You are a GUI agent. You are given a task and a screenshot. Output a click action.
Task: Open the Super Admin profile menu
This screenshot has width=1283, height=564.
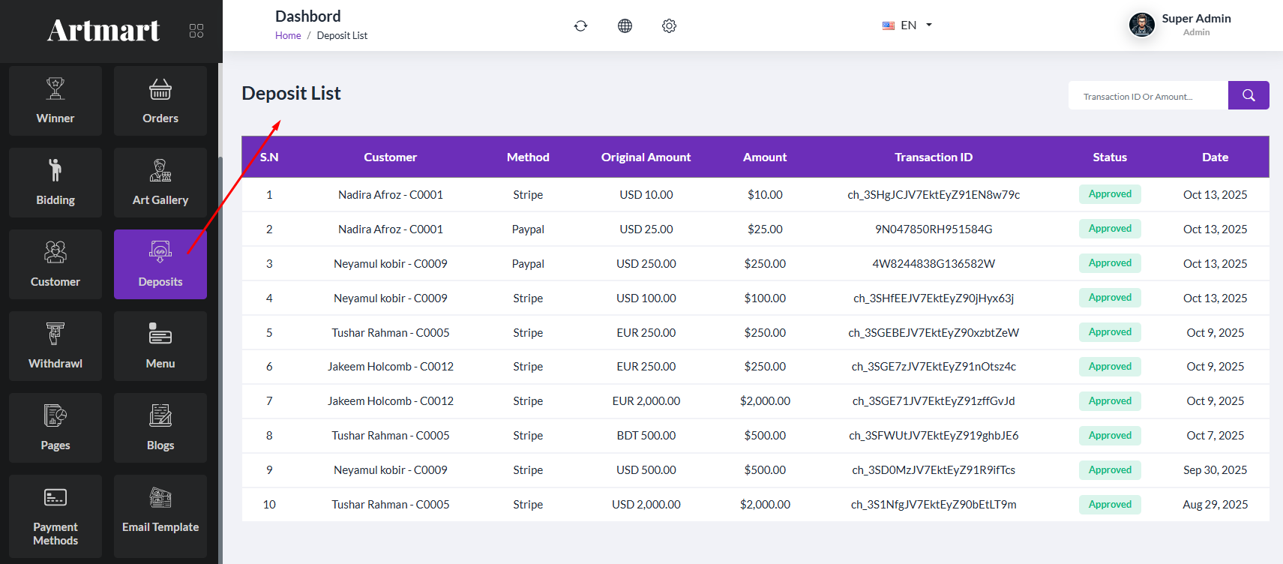pos(1180,25)
